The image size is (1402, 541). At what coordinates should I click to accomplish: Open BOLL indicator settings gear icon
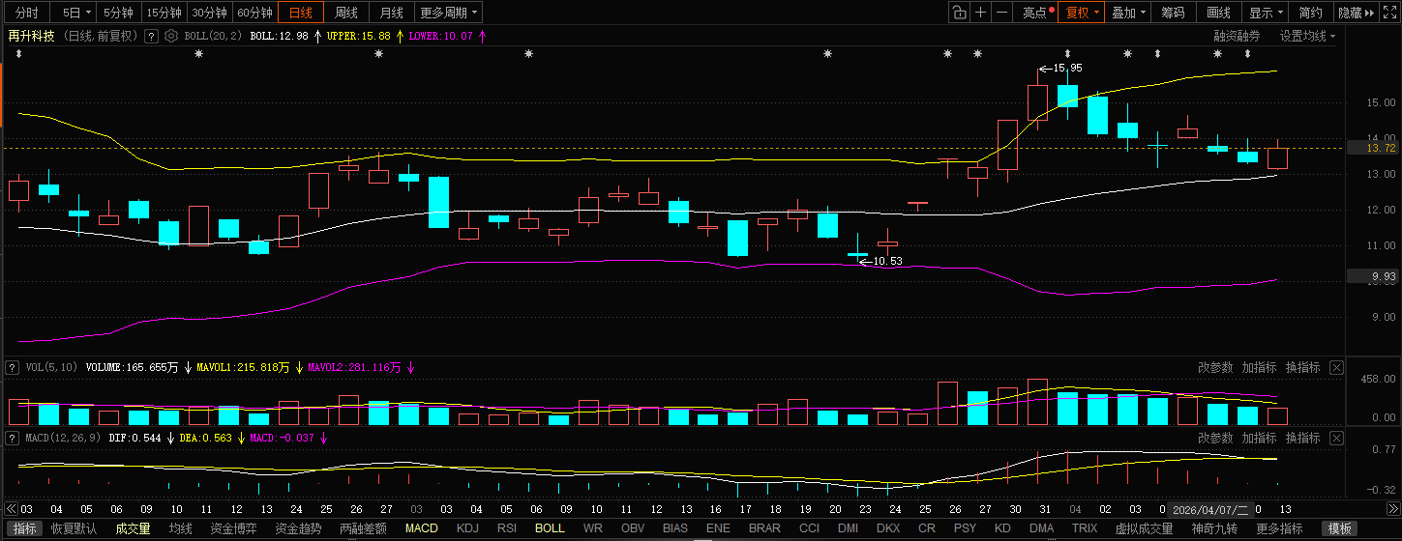click(170, 35)
